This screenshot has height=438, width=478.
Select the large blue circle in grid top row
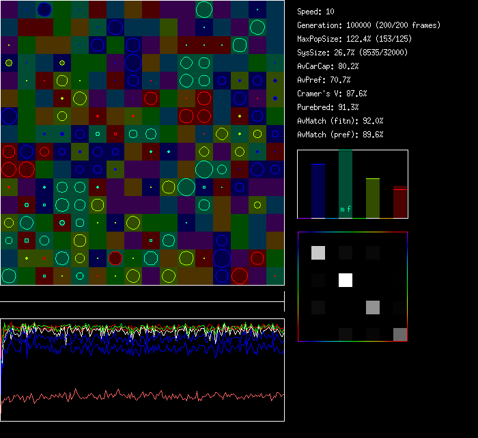click(x=44, y=9)
